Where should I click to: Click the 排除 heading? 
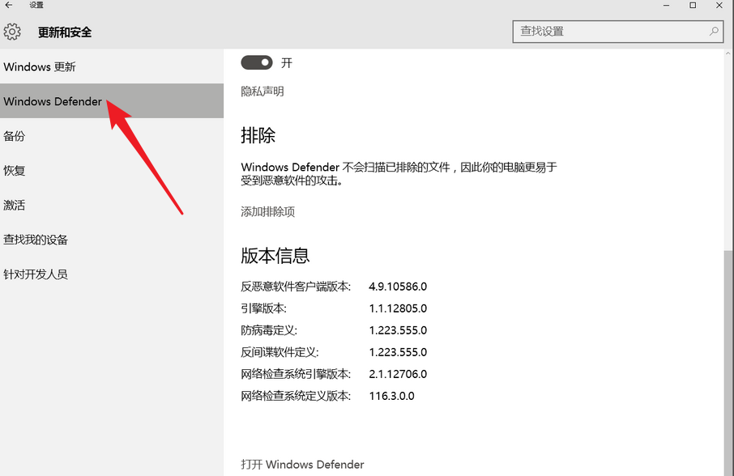pos(258,136)
